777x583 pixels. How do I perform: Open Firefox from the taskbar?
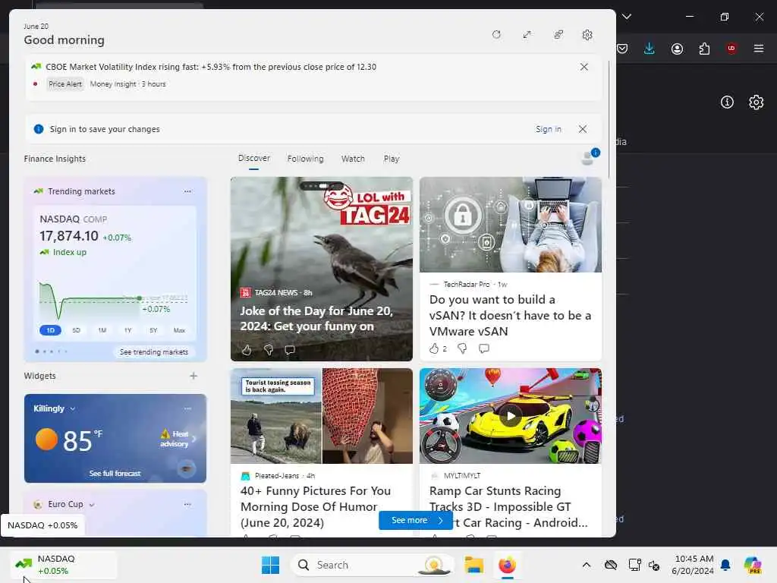[x=507, y=565]
